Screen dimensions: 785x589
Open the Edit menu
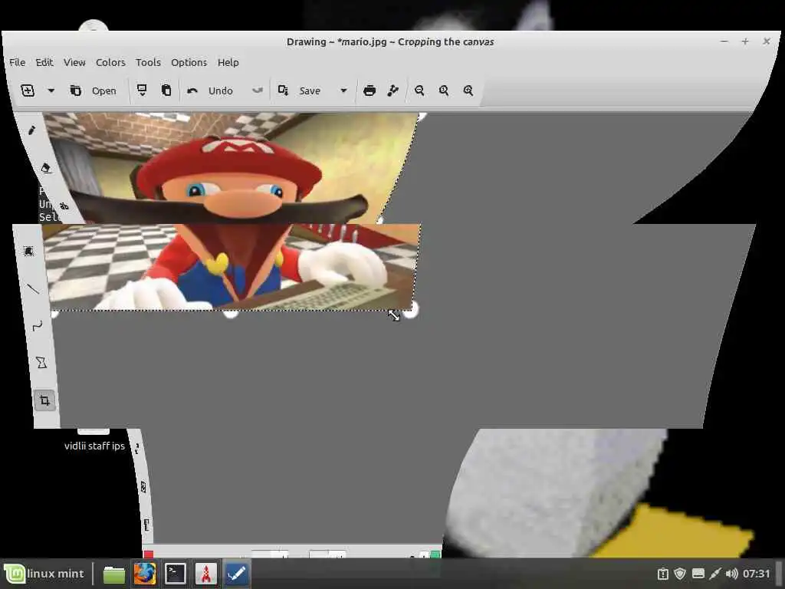[44, 63]
